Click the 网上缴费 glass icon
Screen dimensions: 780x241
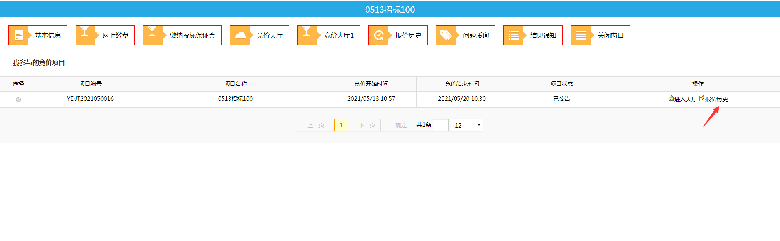[85, 32]
